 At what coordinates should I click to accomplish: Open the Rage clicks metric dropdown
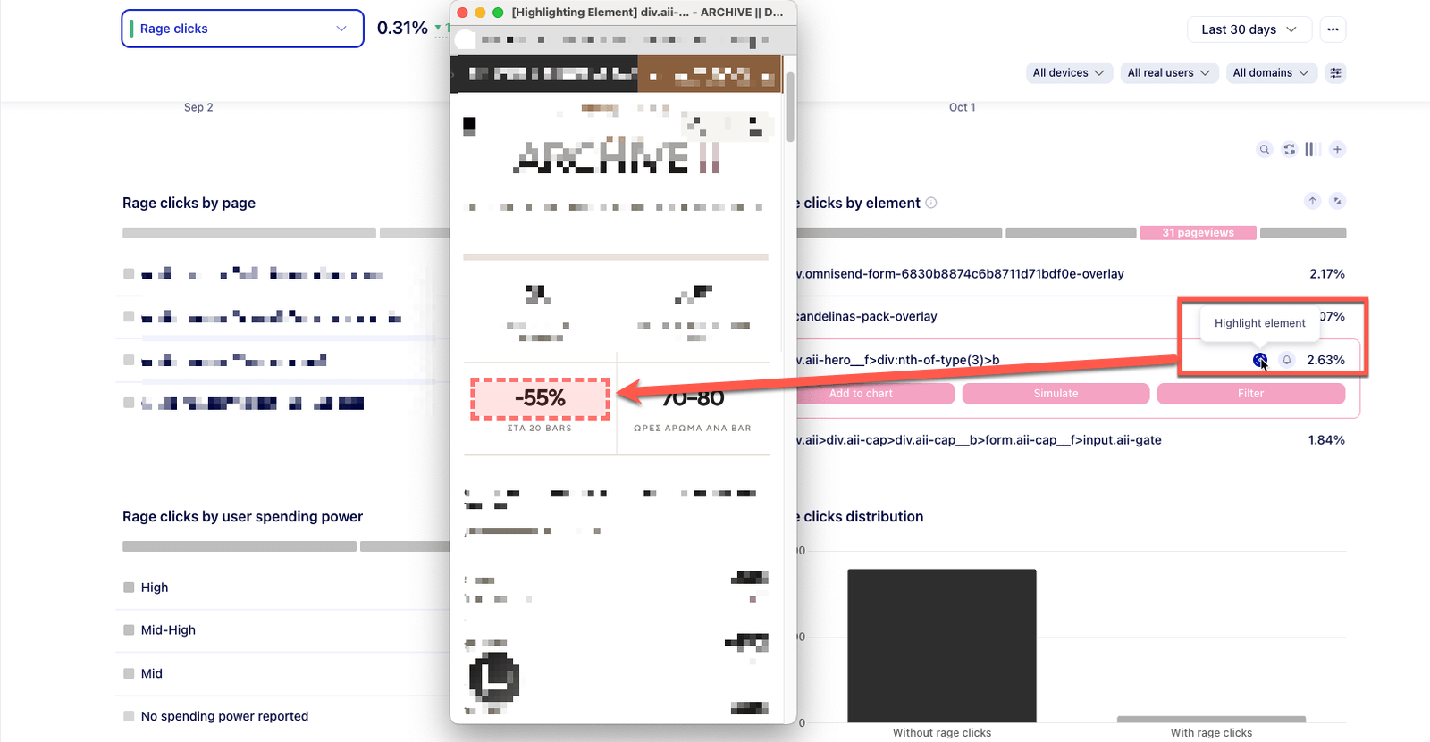(x=242, y=29)
